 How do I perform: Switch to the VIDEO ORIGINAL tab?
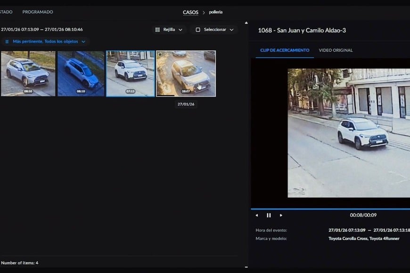click(336, 50)
